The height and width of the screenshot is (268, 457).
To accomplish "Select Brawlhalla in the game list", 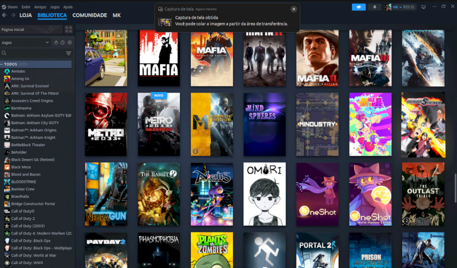I will (x=20, y=197).
